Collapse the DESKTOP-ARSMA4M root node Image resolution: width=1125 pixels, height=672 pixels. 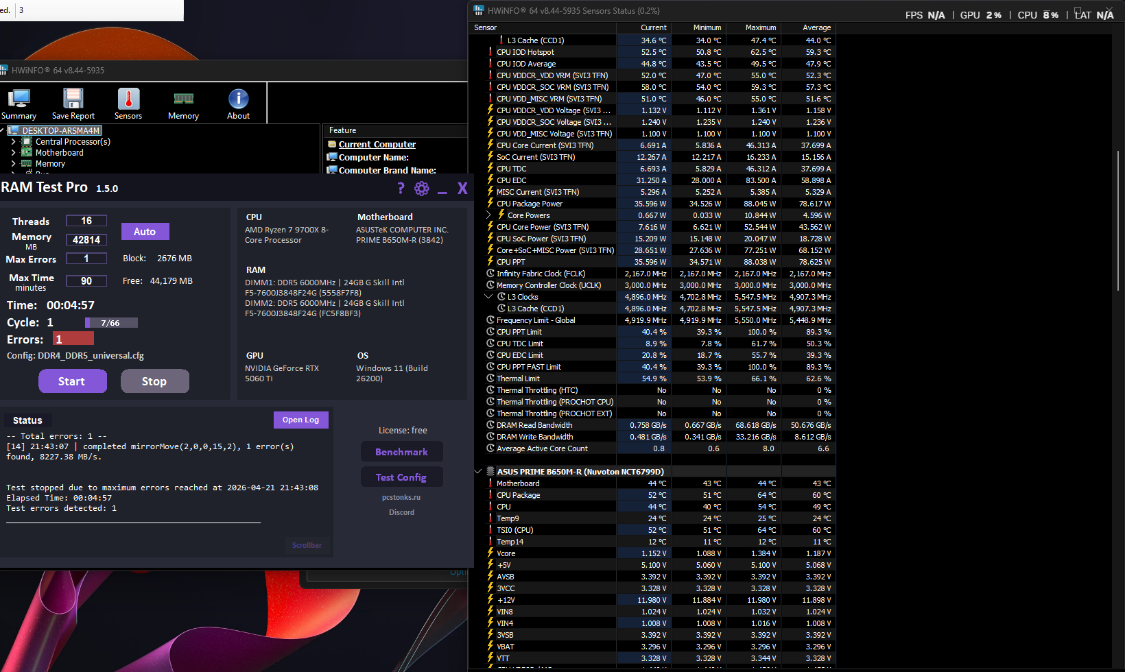point(3,130)
